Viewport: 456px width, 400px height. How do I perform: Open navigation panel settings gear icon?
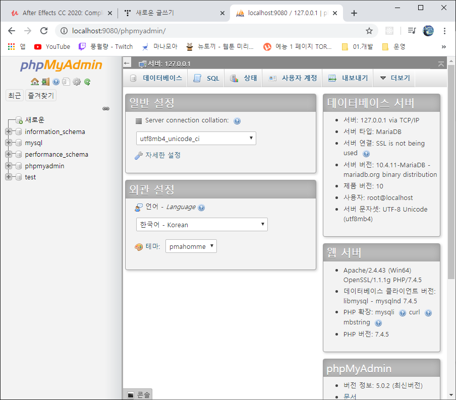click(77, 82)
